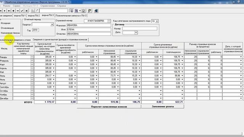Open reason code lookup for Май row

tap(32, 72)
